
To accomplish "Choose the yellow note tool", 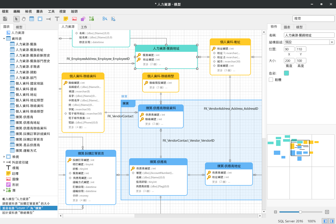I will click(66, 19).
